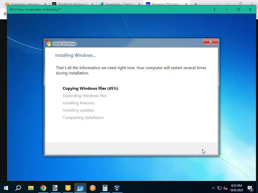Click the Installing Windows... heading
The width and height of the screenshot is (258, 193).
click(75, 55)
